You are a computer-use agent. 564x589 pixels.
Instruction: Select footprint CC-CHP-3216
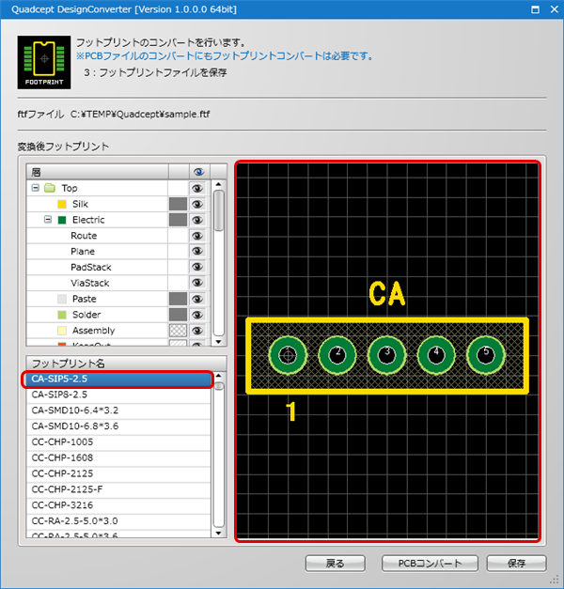118,504
